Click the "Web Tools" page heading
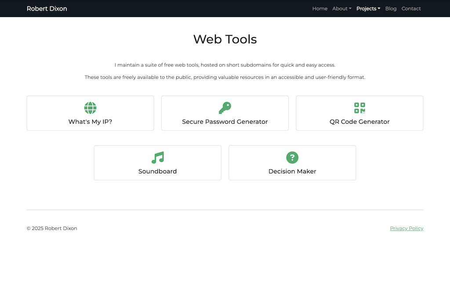450x282 pixels. [225, 39]
